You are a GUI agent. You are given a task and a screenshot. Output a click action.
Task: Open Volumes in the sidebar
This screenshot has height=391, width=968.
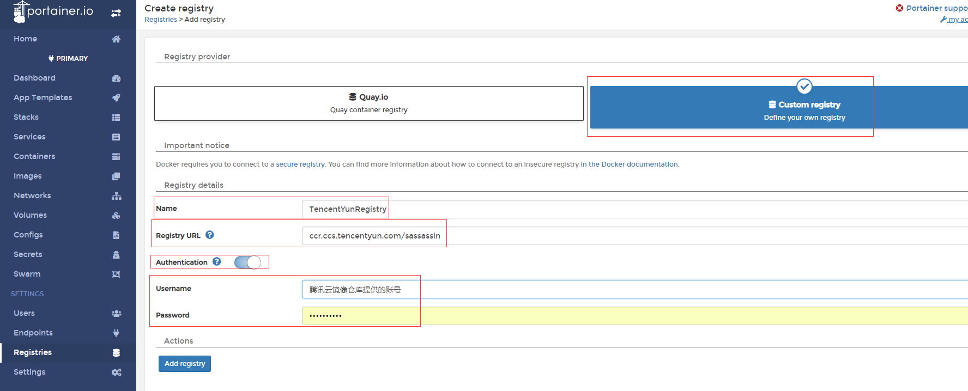(x=30, y=216)
